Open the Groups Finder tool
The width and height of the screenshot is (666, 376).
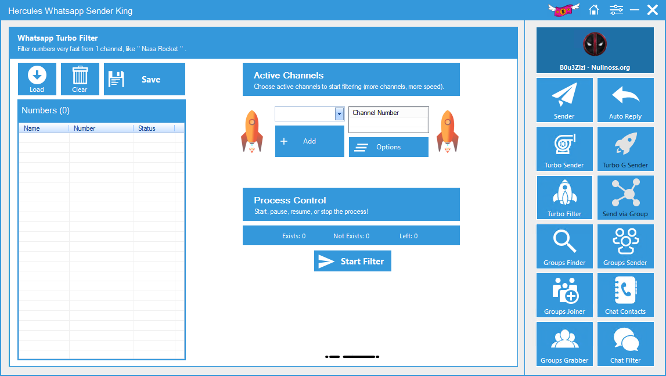click(x=564, y=247)
